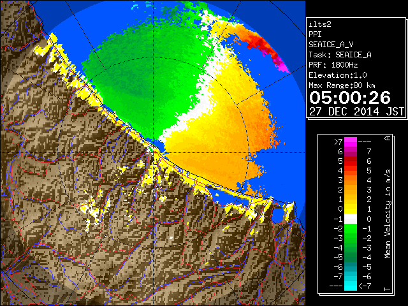Select the "SEAICE_A_V" product name text
408x306 pixels.
click(x=331, y=45)
